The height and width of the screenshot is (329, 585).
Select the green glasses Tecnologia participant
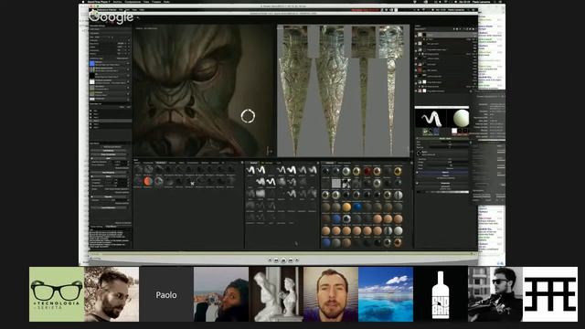point(57,294)
